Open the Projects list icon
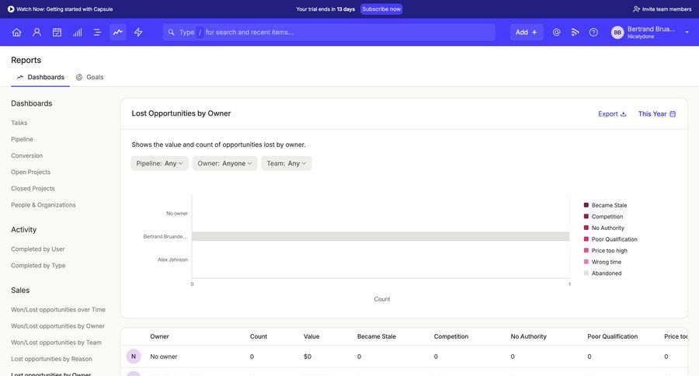Image resolution: width=699 pixels, height=376 pixels. point(97,32)
